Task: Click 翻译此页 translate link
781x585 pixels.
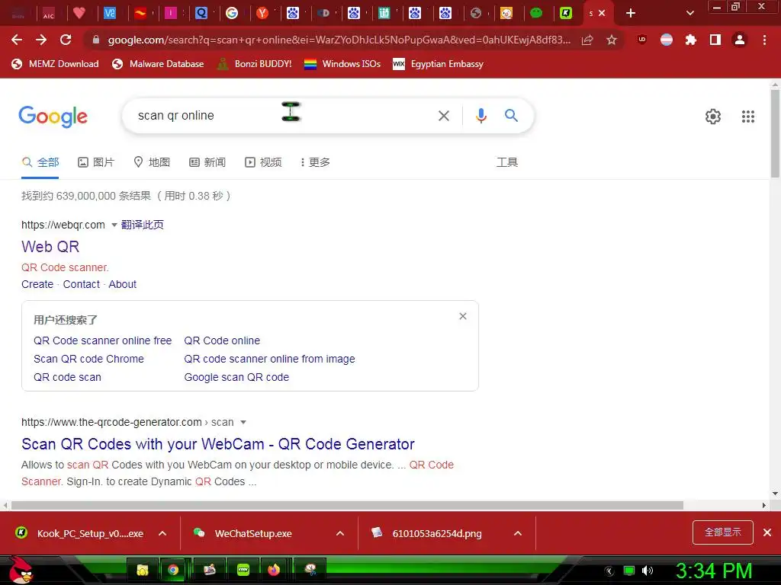Action: (x=143, y=225)
